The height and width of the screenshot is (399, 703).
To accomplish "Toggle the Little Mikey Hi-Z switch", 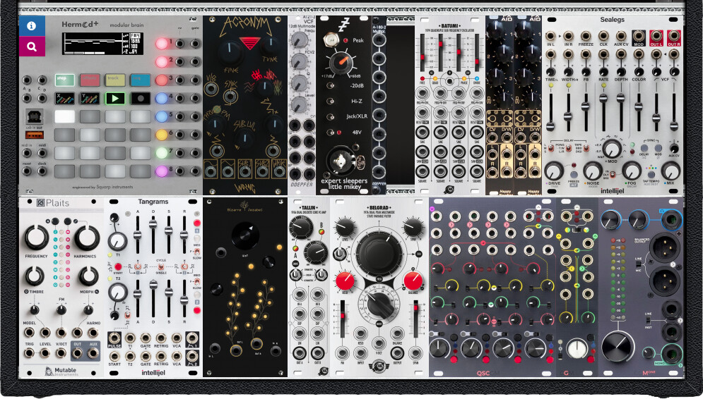I will [331, 101].
